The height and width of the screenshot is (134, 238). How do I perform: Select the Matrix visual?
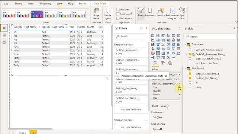[x=163, y=53]
